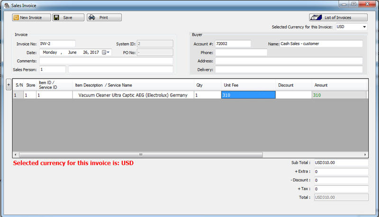
Task: Click the buyer Name field
Action: [321, 43]
